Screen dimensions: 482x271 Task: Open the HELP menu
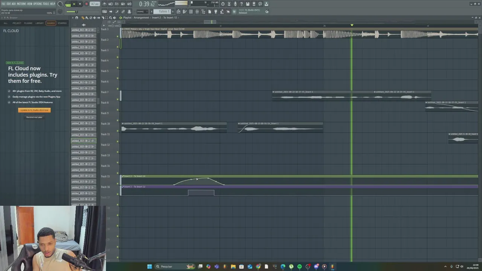[x=53, y=4]
